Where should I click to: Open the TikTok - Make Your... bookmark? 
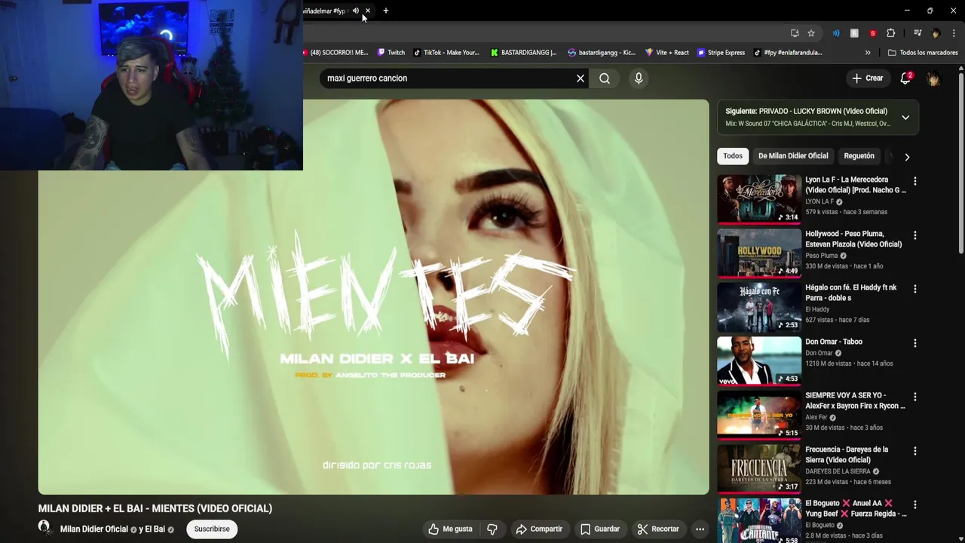[446, 53]
